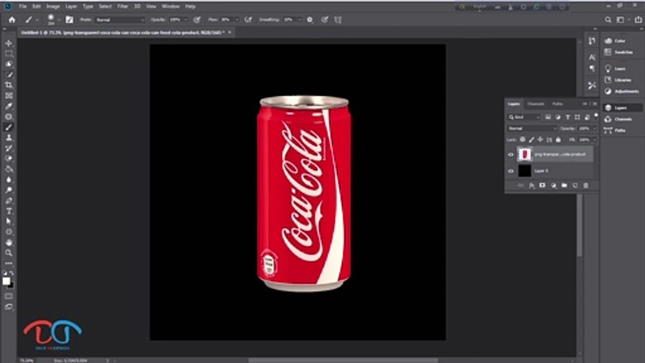Switch to the Paths tab
Viewport: 645px width, 363px height.
click(x=557, y=104)
